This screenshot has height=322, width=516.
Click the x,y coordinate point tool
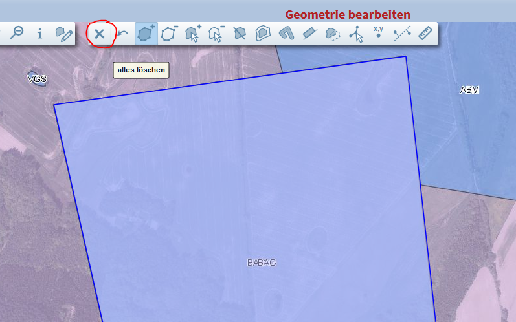point(379,33)
